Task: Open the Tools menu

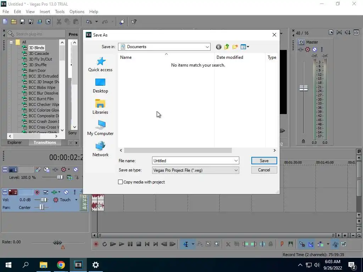Action: (60, 12)
